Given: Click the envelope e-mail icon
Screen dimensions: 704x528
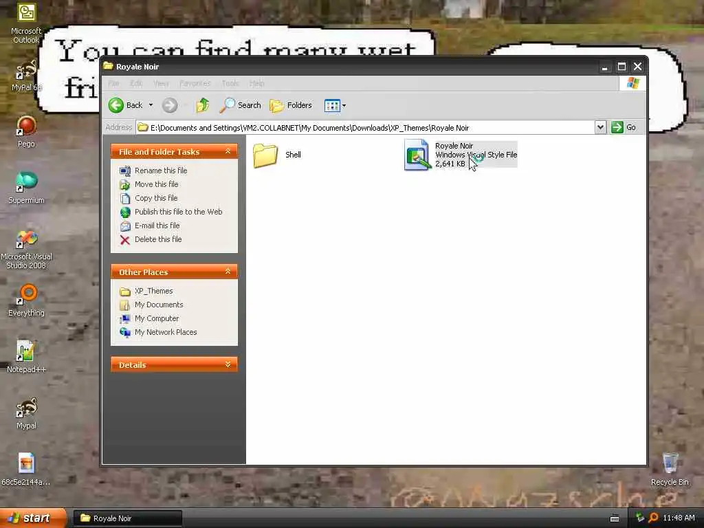Looking at the screenshot, I should [125, 225].
